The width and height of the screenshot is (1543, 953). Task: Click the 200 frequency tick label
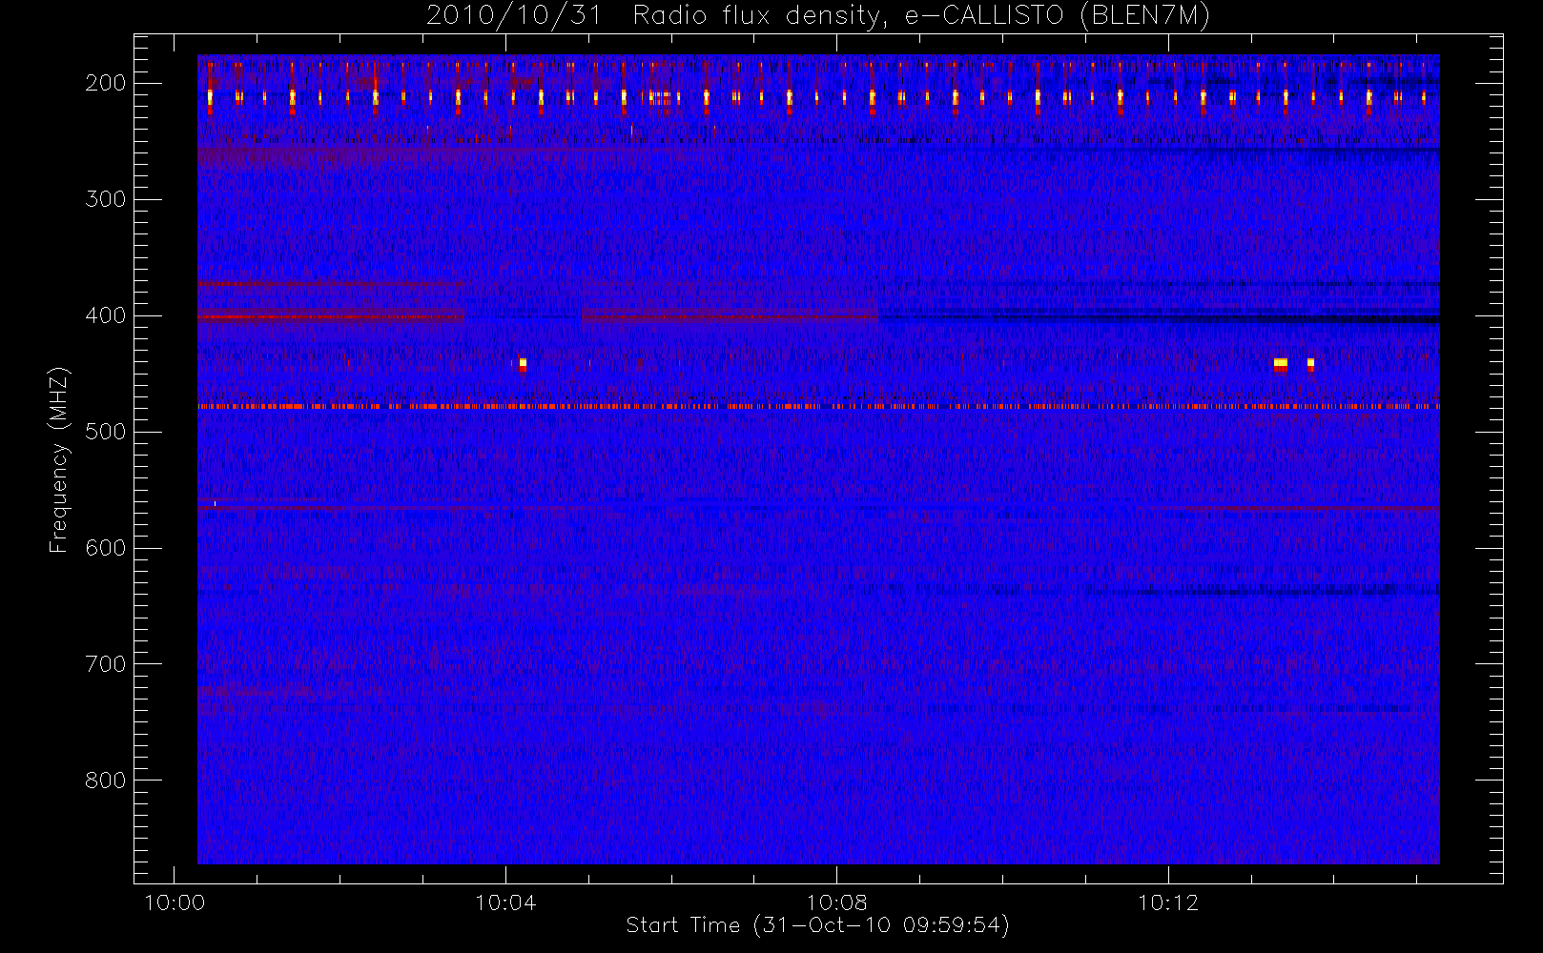click(x=106, y=84)
